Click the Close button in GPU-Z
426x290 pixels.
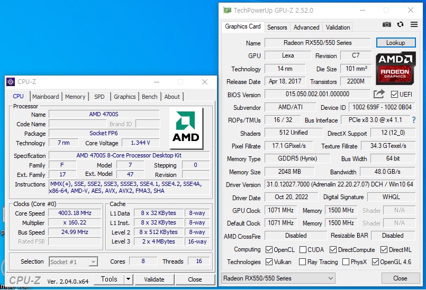pyautogui.click(x=400, y=278)
